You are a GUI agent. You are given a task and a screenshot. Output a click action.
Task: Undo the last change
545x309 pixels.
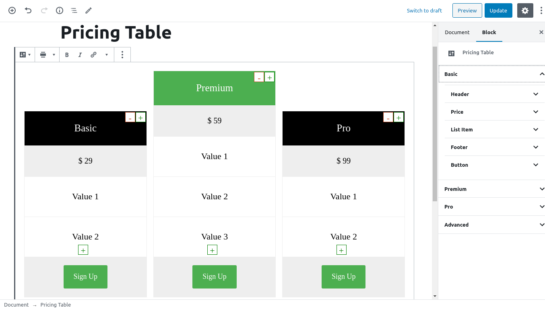(x=28, y=10)
